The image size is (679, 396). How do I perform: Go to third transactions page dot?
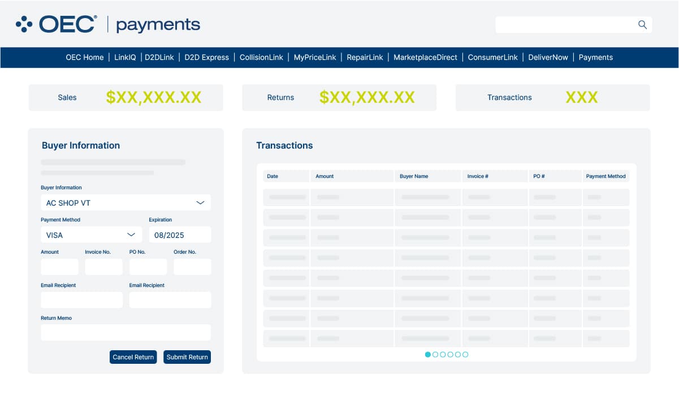(443, 355)
